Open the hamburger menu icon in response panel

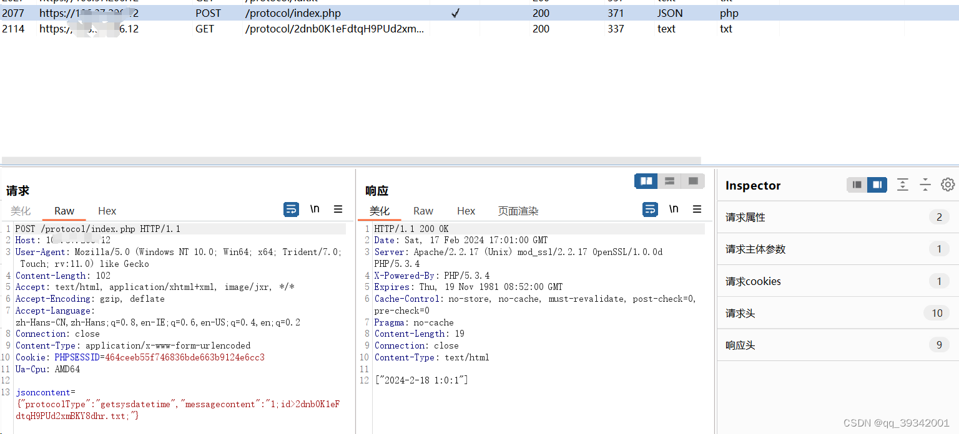point(697,210)
